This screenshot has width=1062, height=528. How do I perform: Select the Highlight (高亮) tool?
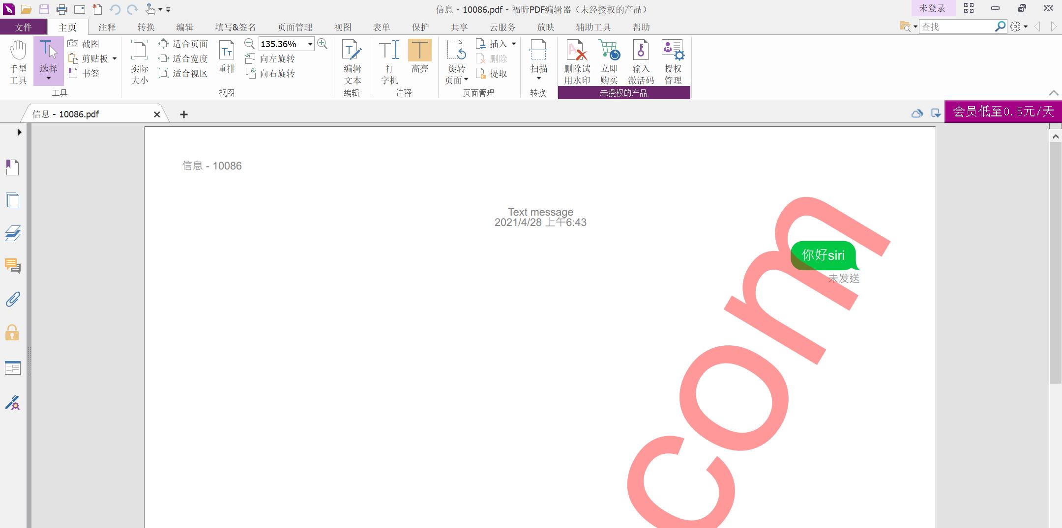pos(420,57)
